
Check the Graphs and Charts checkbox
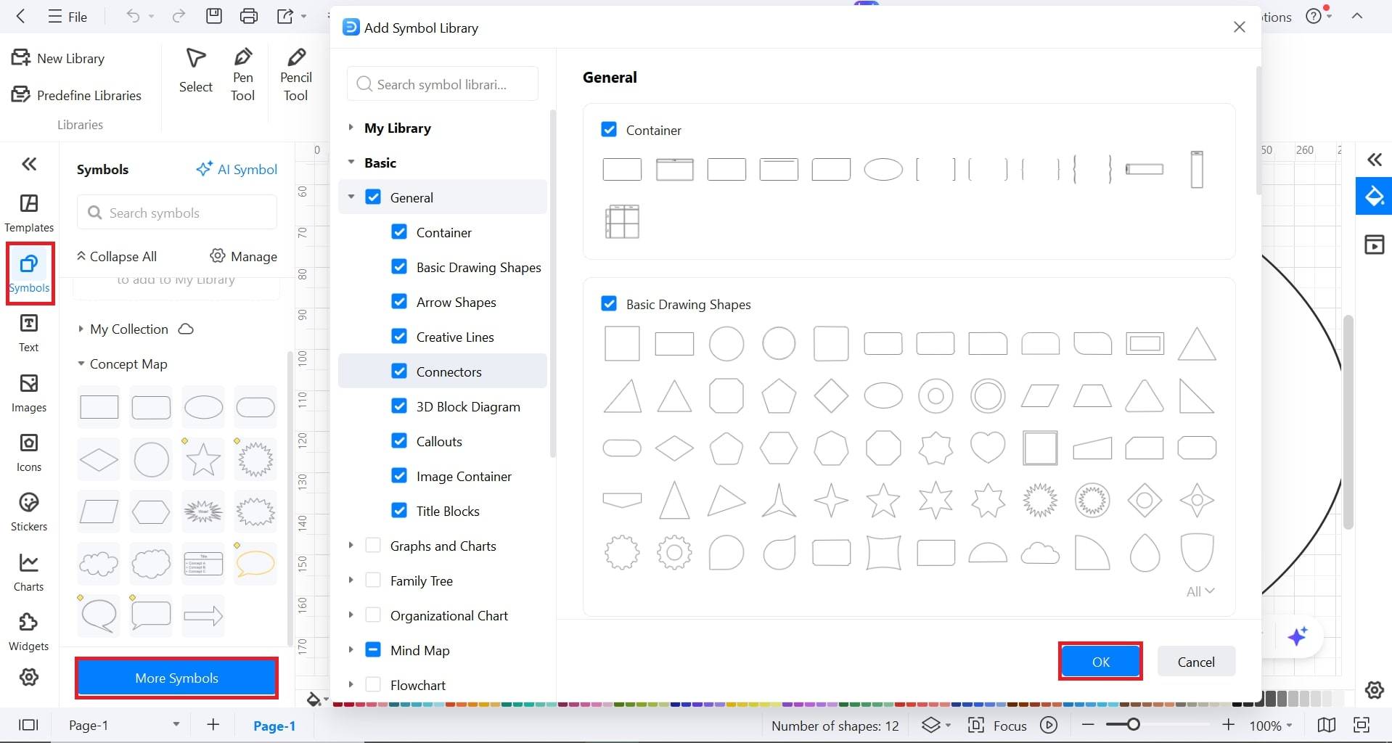coord(373,546)
